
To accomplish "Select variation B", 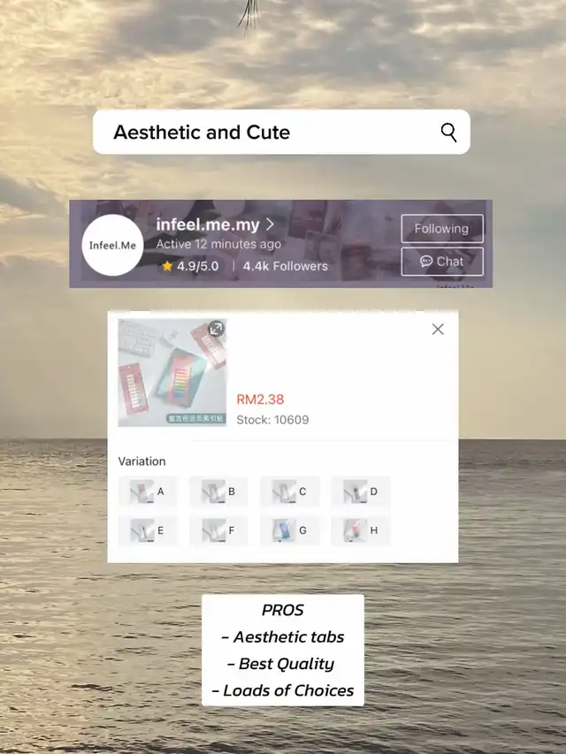I will 218,491.
